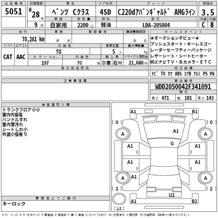Viewport: 218px width, 218px height.
Task: Click the registration year H28
Action: point(34,13)
